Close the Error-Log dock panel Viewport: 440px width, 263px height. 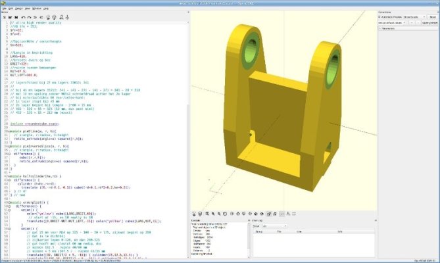point(376,221)
